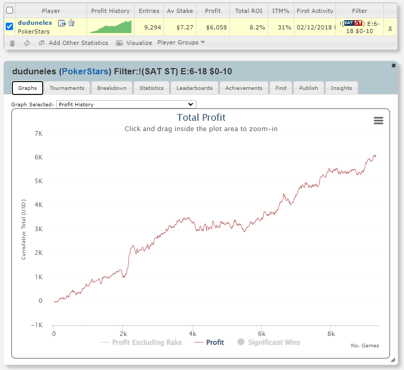Click the Total ROI column header
The image size is (404, 370).
coord(248,11)
